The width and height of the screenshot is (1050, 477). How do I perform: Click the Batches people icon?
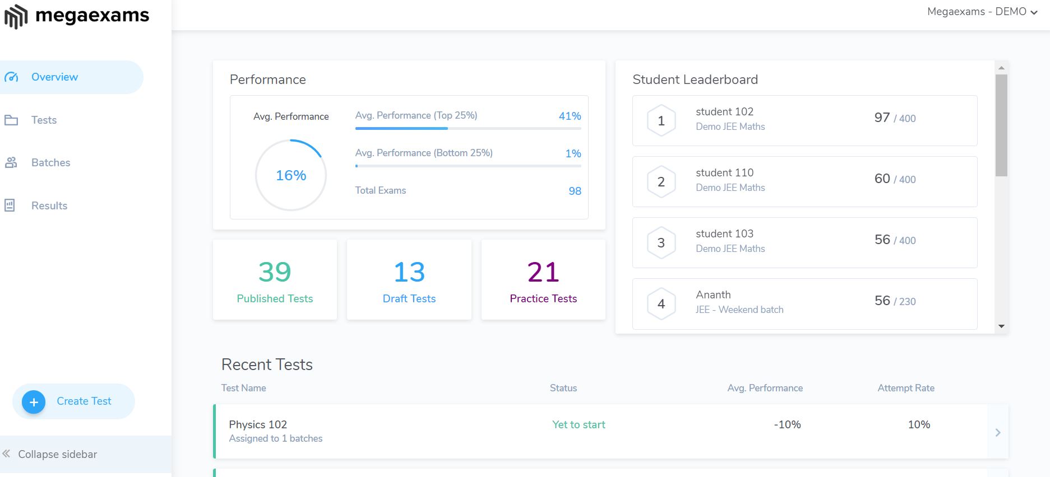11,163
